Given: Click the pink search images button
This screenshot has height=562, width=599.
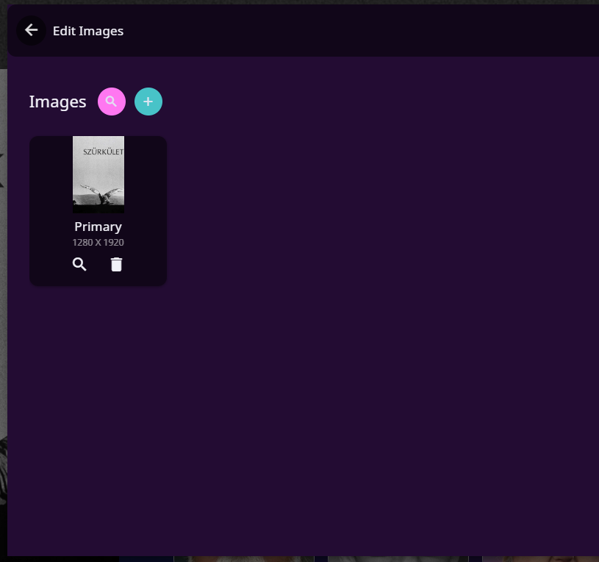Looking at the screenshot, I should point(112,102).
